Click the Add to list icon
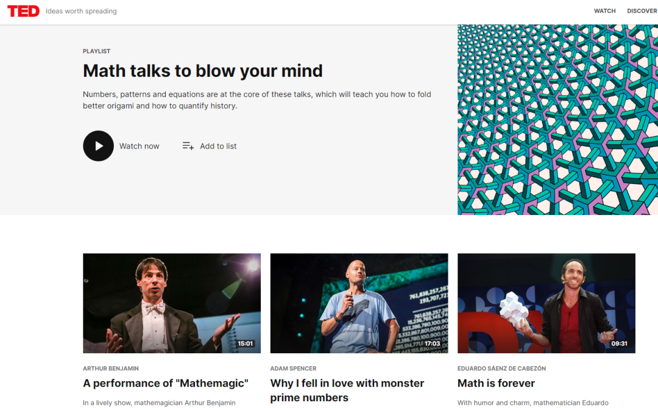 click(188, 146)
